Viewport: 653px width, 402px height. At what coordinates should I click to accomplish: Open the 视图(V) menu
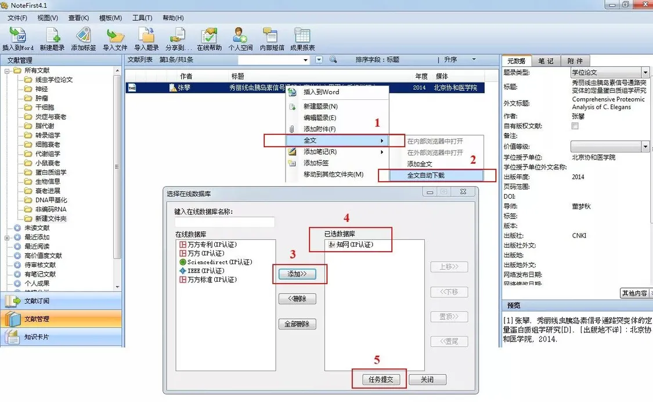tap(48, 18)
